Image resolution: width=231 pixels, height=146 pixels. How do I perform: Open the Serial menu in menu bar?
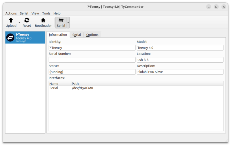[24, 13]
